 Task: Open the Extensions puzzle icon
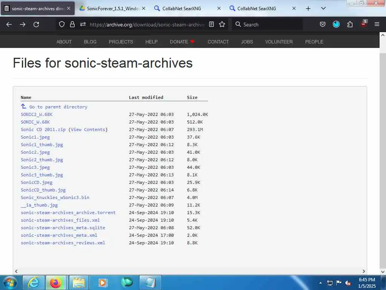350,24
